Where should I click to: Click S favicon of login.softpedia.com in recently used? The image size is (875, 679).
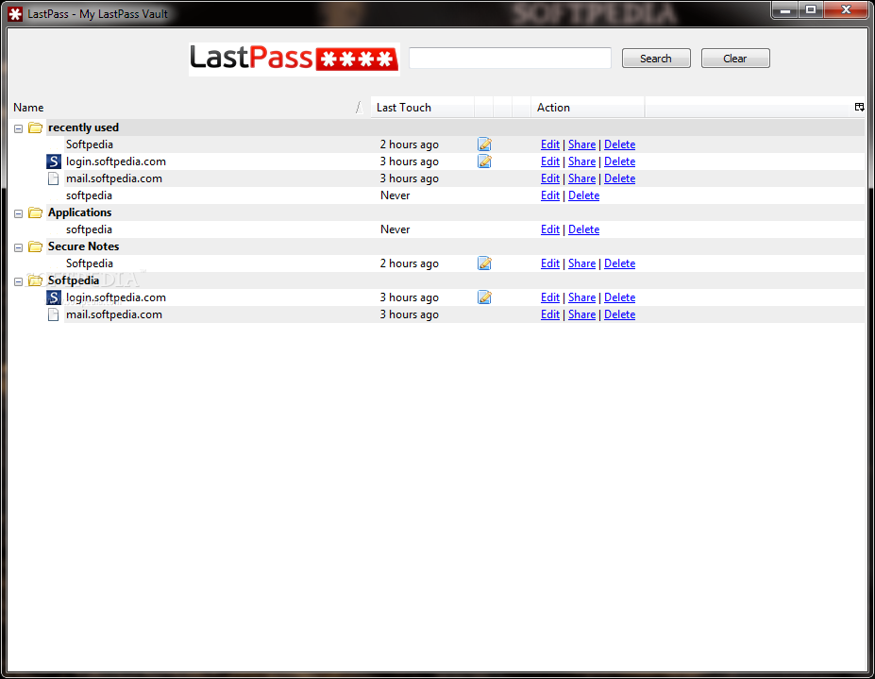53,161
